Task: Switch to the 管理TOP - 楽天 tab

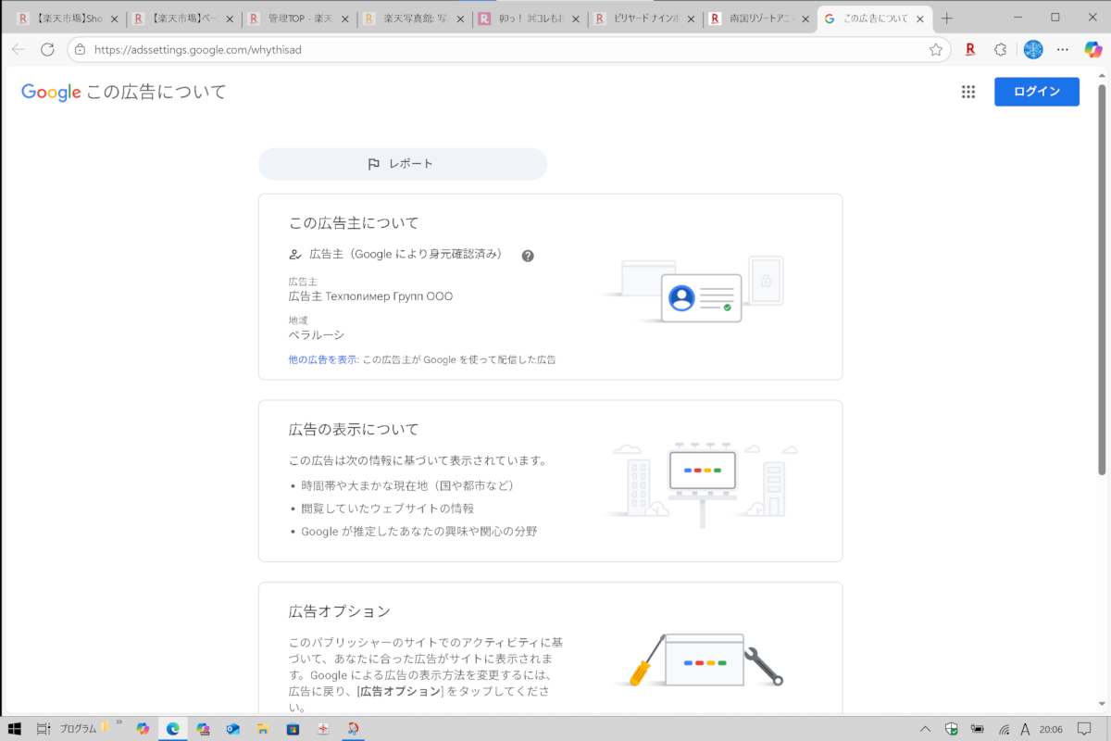Action: (301, 19)
